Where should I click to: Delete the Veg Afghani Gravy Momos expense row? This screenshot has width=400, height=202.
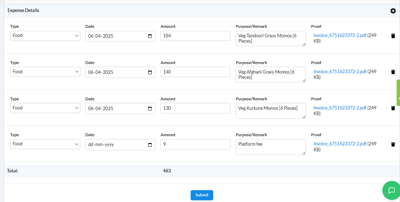click(x=393, y=72)
